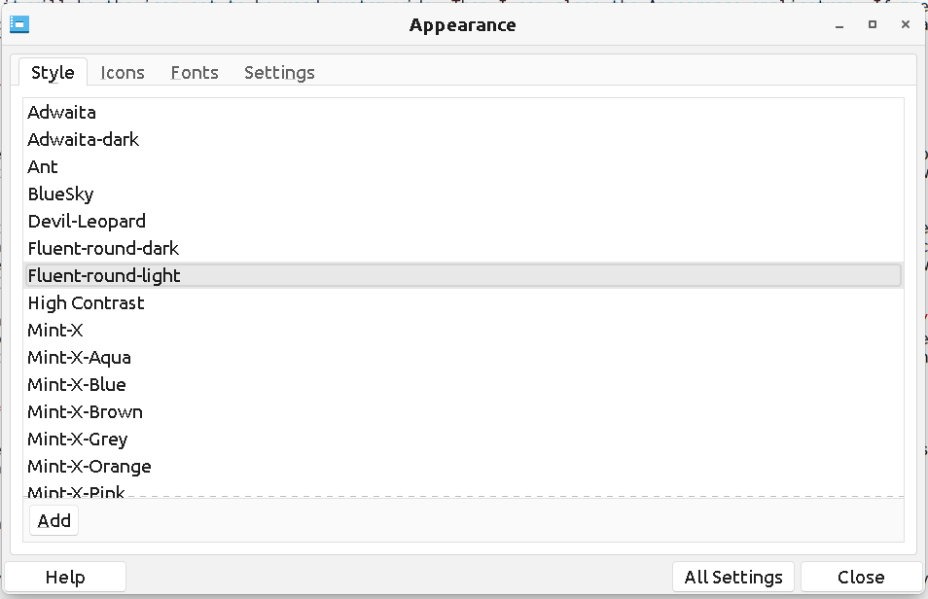This screenshot has height=599, width=928.
Task: Select the Style tab
Action: [53, 73]
